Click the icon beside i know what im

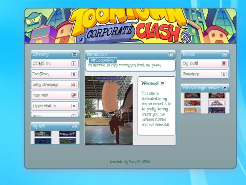pyautogui.click(x=74, y=106)
